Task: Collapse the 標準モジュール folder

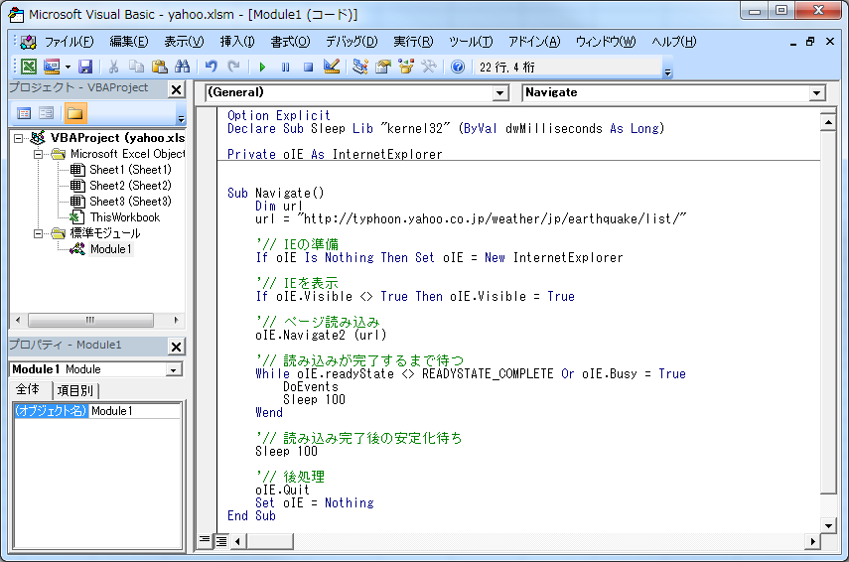Action: [38, 234]
